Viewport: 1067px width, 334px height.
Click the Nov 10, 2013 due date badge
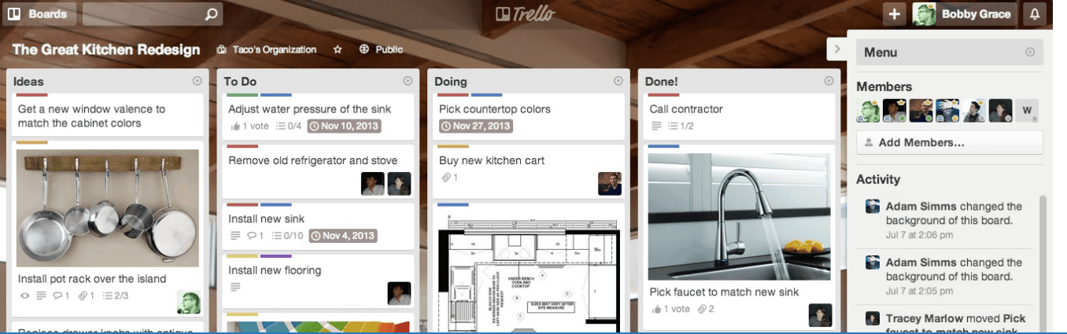pos(342,126)
